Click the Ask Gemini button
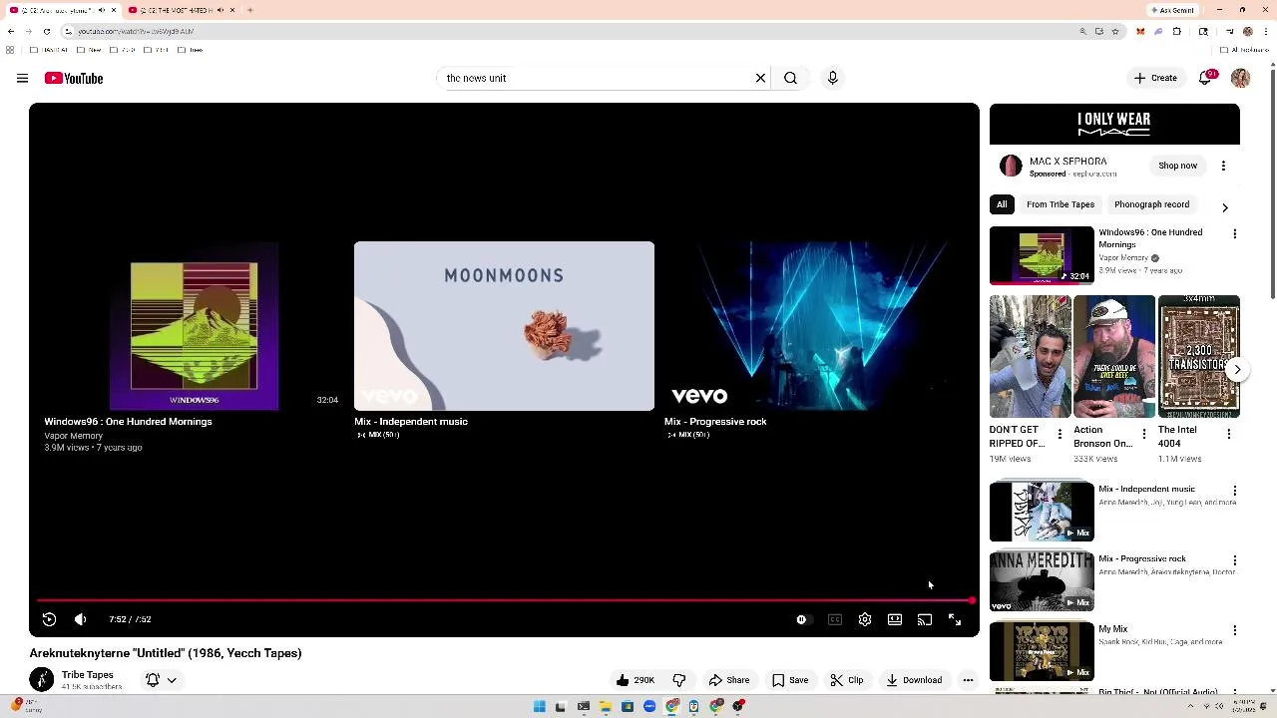Viewport: 1277px width, 718px height. pyautogui.click(x=1173, y=10)
